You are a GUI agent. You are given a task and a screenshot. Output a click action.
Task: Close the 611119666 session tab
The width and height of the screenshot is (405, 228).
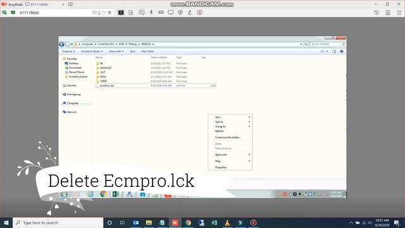click(63, 4)
